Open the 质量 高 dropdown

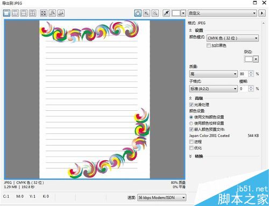click(x=214, y=74)
